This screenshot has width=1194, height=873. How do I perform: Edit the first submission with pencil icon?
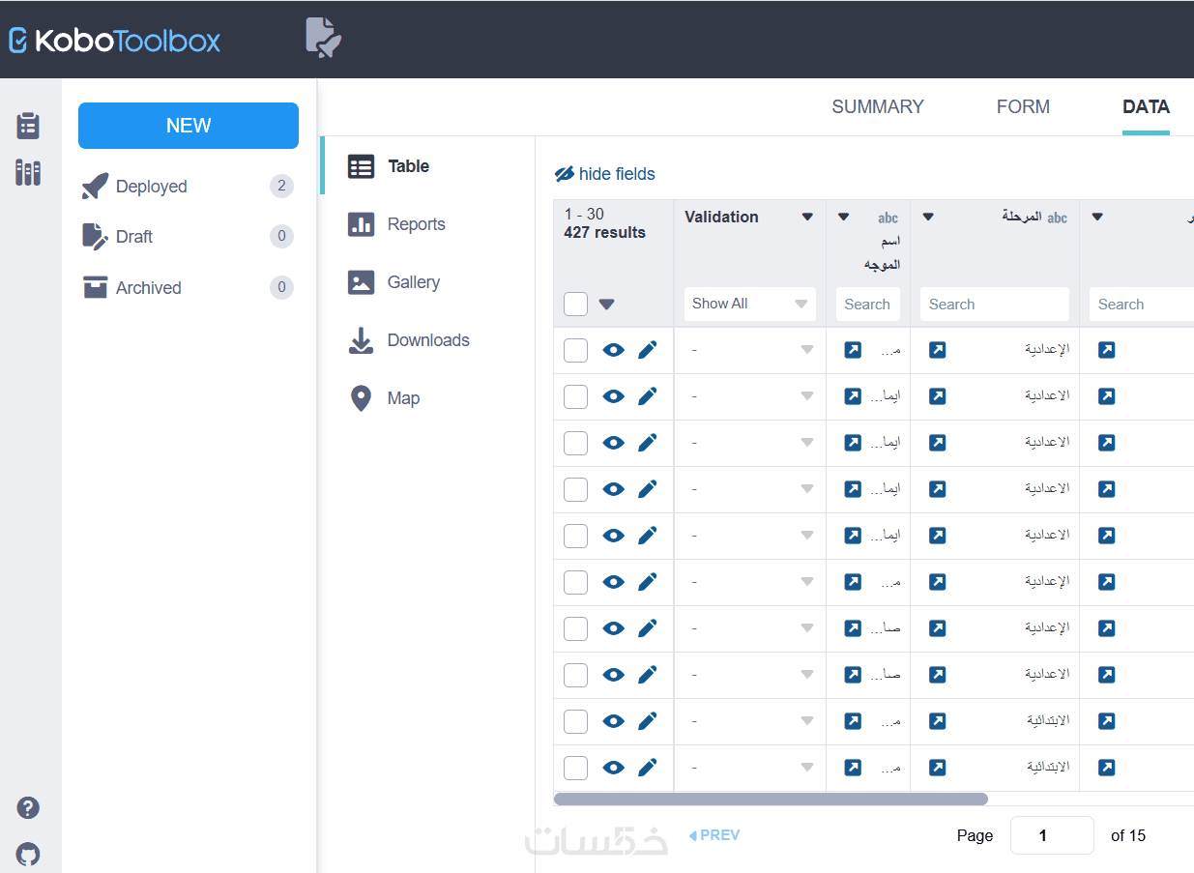pos(648,350)
